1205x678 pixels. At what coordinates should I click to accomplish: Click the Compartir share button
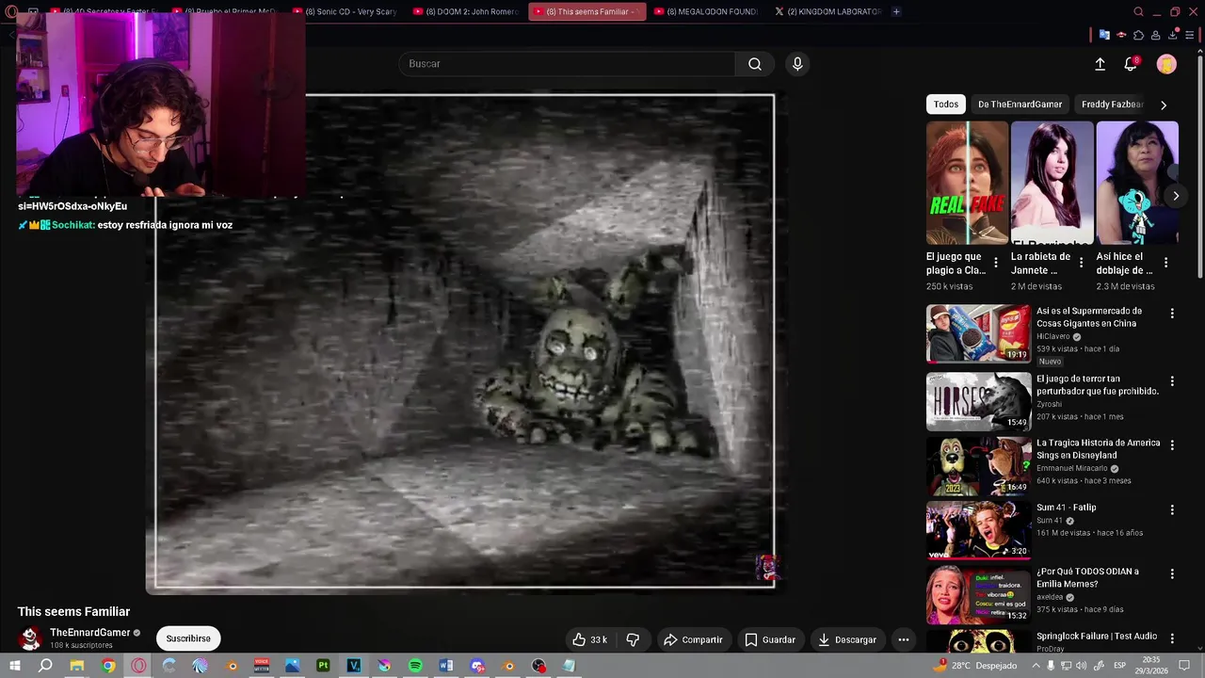click(693, 639)
